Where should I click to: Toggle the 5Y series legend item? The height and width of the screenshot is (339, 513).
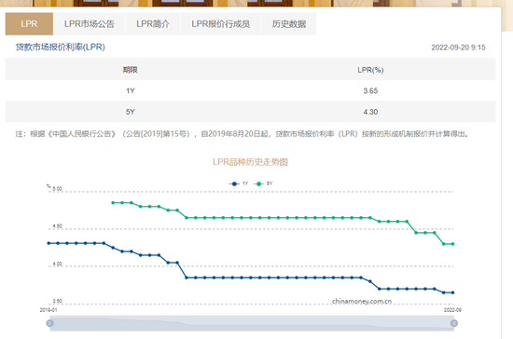pos(263,183)
